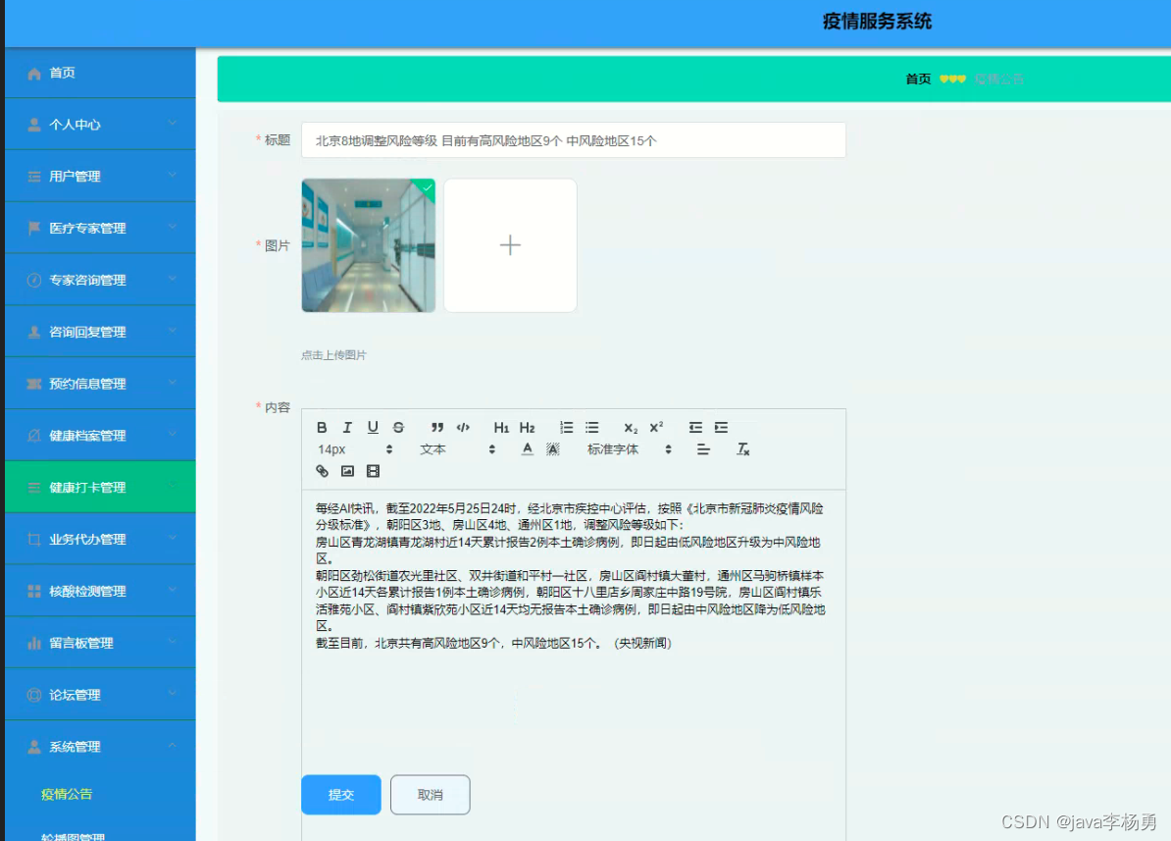Collapse the 系统管理 sidebar menu

pyautogui.click(x=100, y=746)
